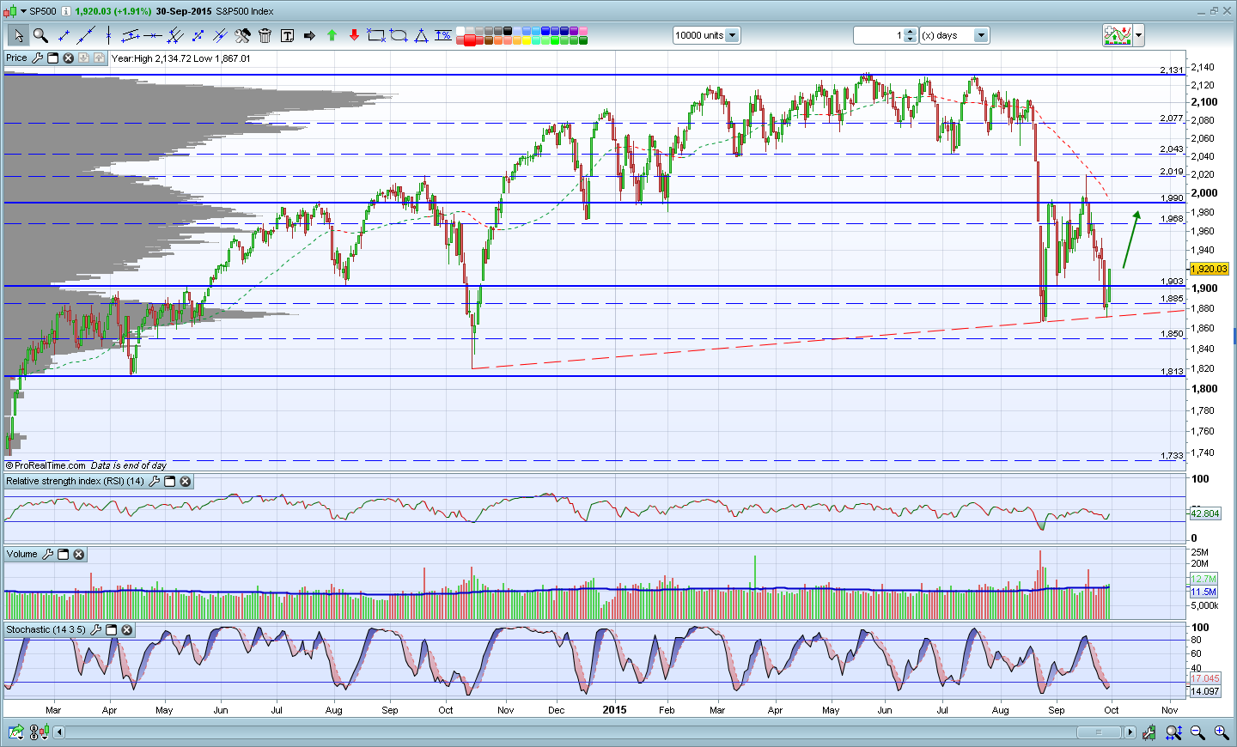The image size is (1237, 747).
Task: Open Stochastic indicator wrench settings
Action: 96,630
